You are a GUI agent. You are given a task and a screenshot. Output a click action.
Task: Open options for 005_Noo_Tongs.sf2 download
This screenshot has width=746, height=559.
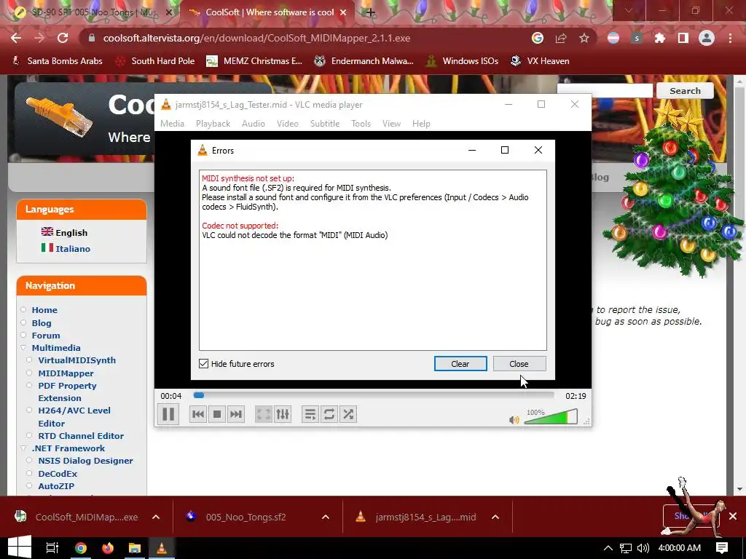326,518
